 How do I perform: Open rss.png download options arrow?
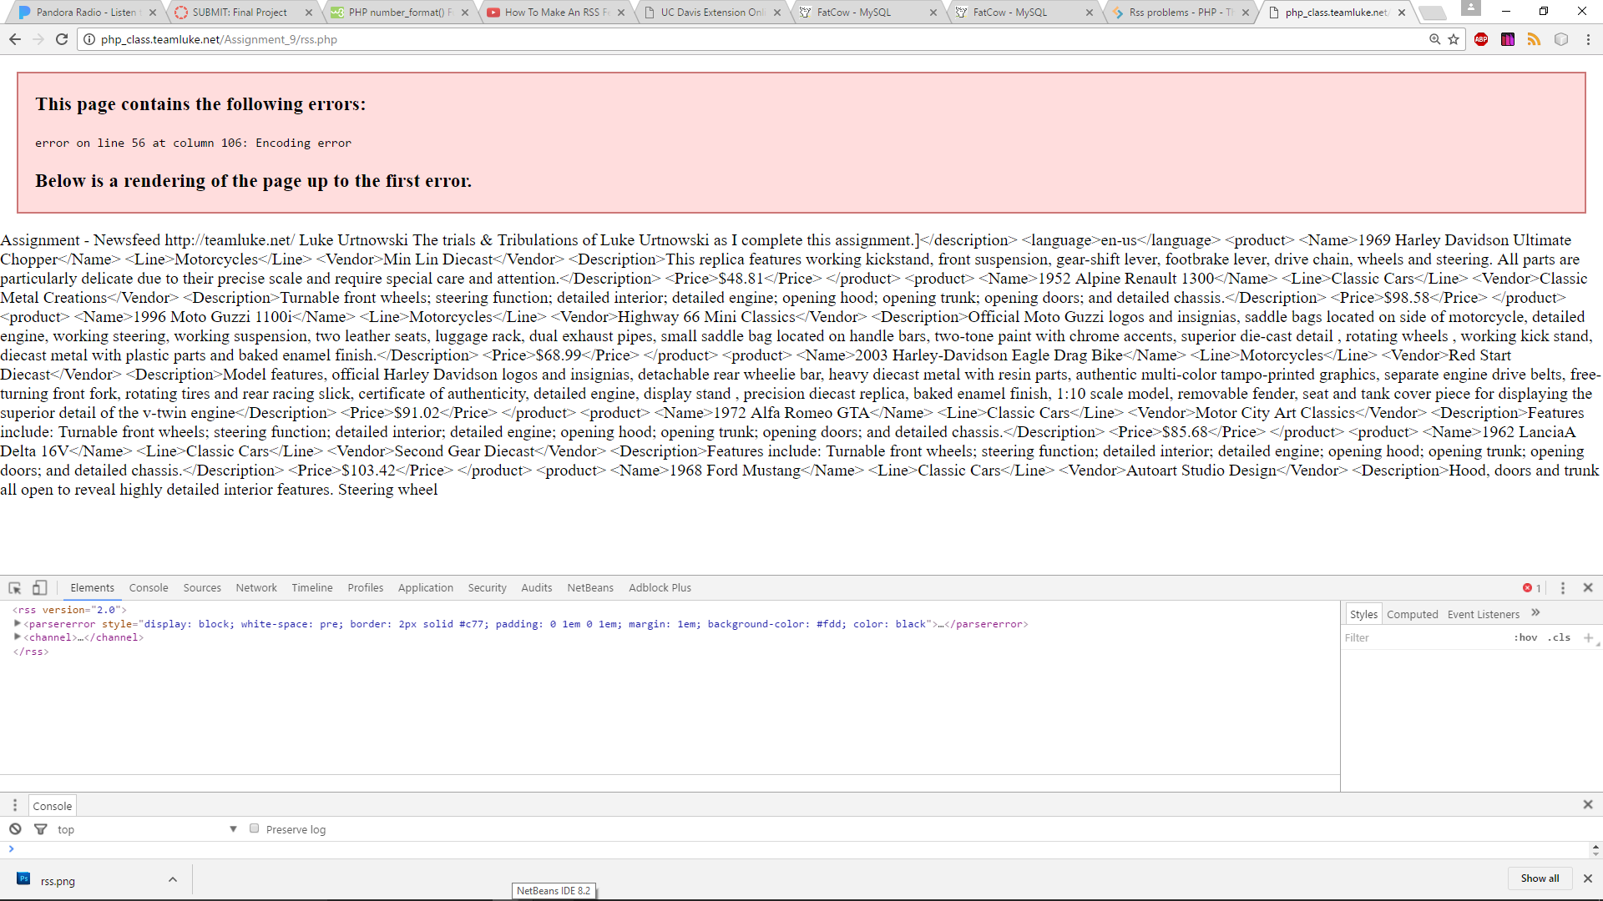tap(173, 879)
